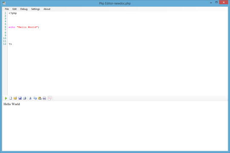
Task: Open the Debug menu
Action: tap(24, 9)
